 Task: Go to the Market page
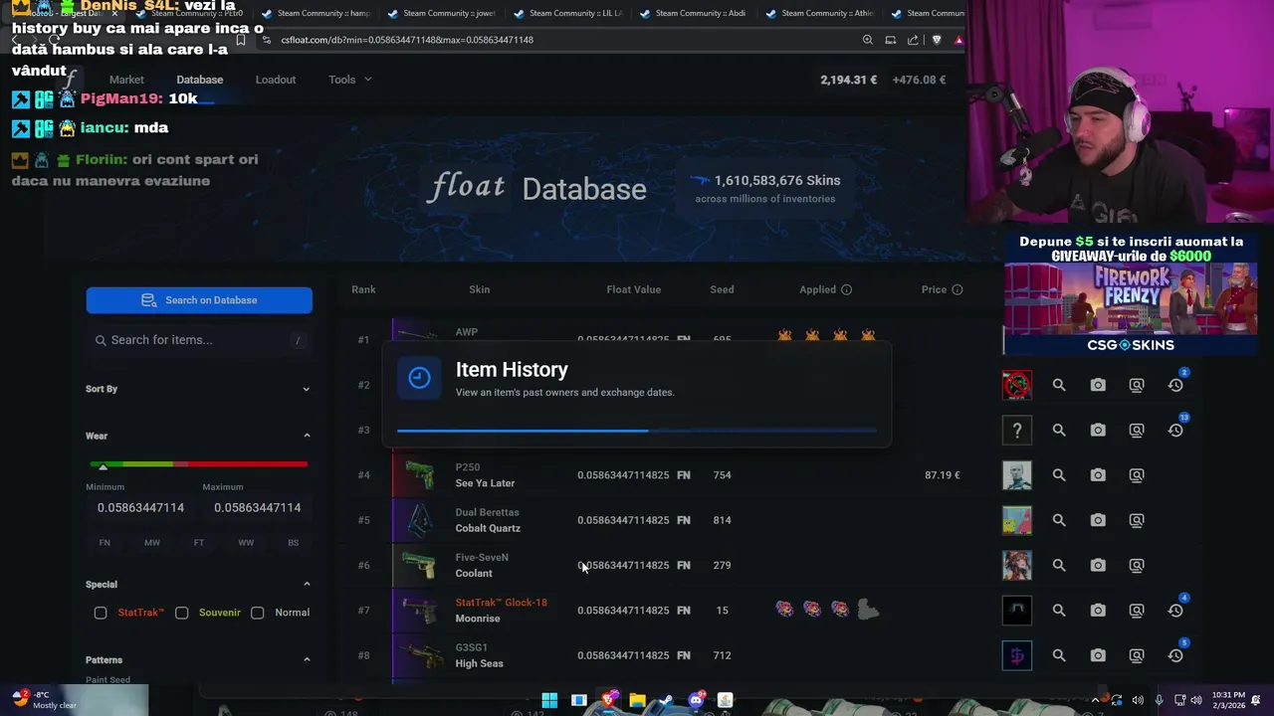click(126, 80)
